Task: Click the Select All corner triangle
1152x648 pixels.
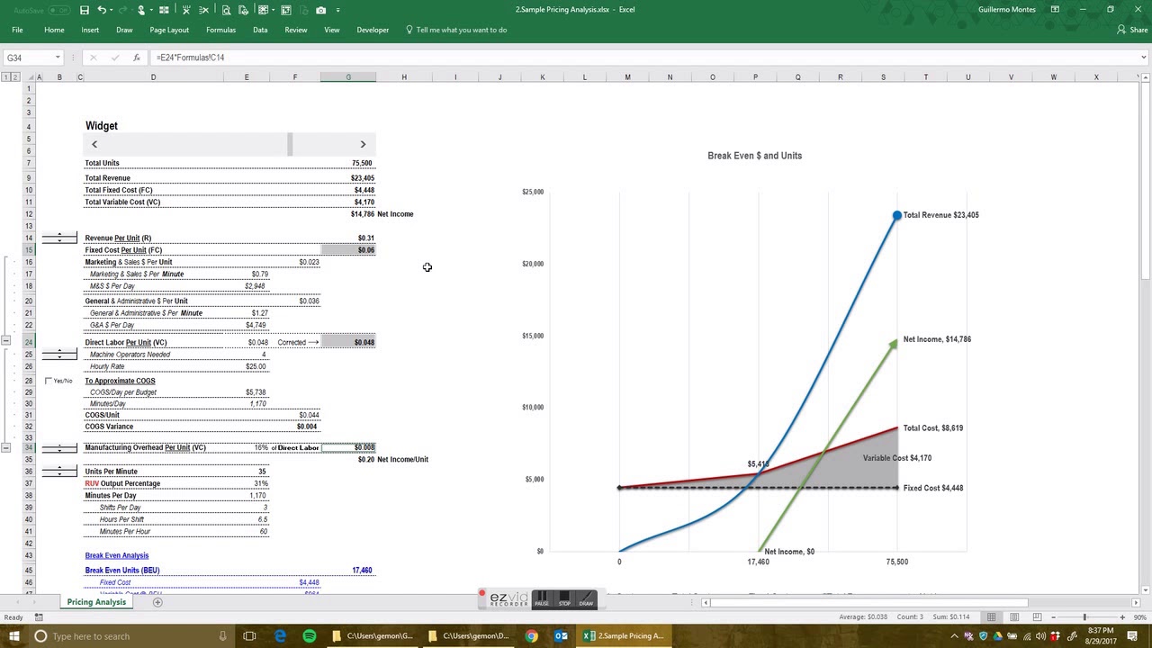Action: (x=31, y=77)
